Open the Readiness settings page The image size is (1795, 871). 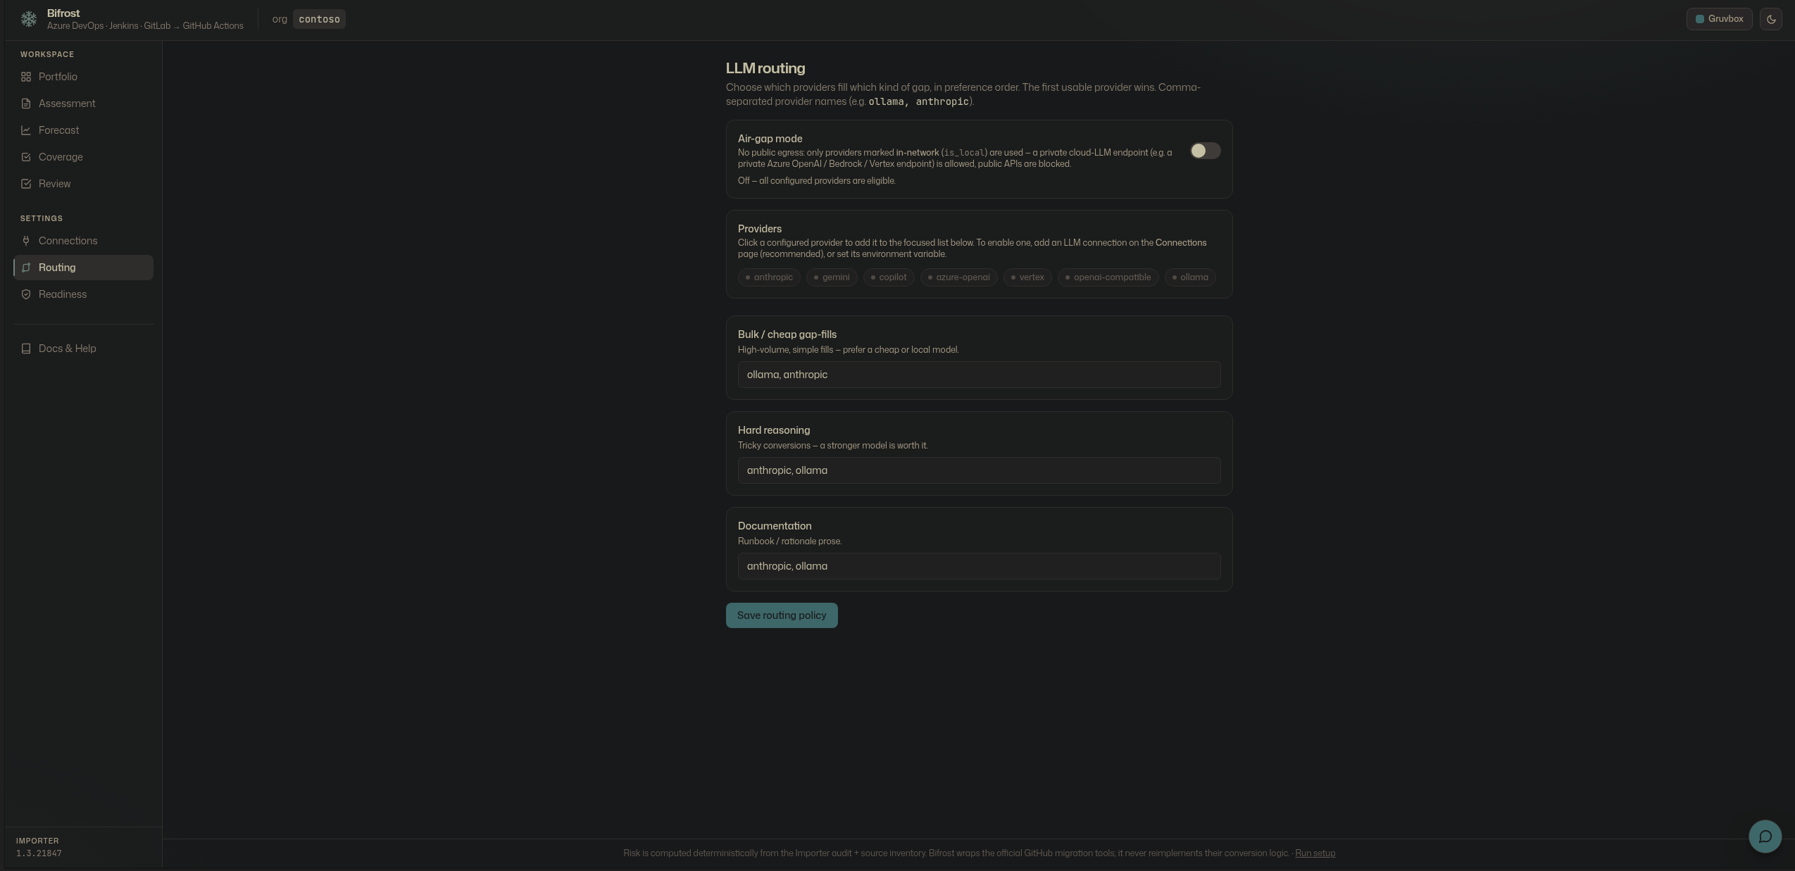pyautogui.click(x=83, y=294)
